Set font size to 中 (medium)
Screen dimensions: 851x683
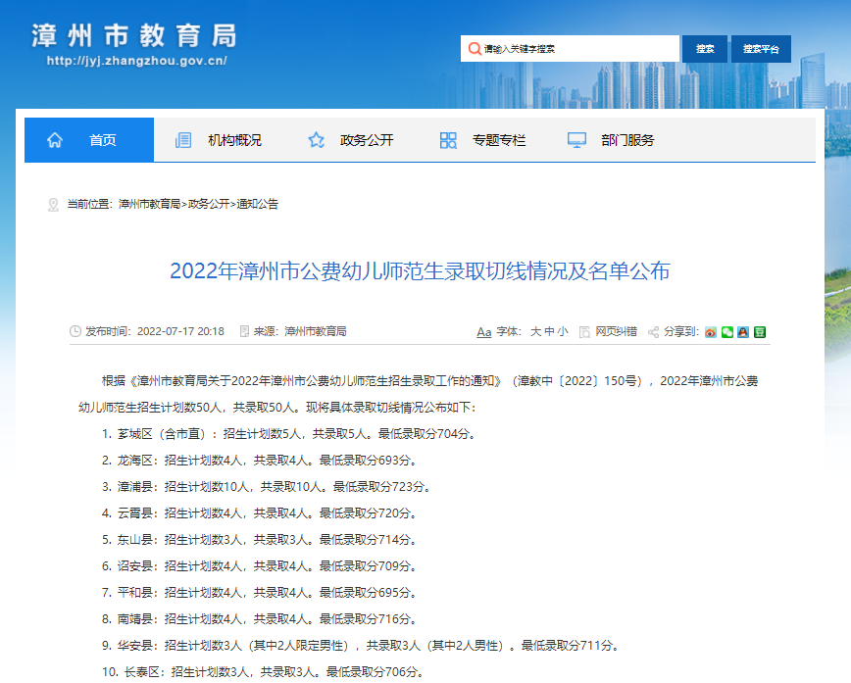[549, 332]
